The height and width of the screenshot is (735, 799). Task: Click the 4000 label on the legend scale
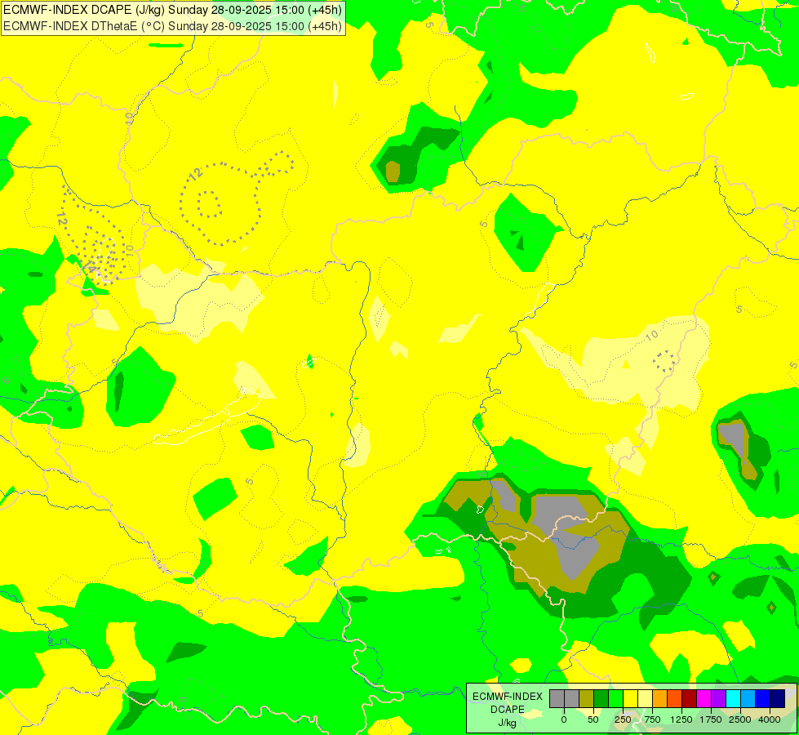click(x=770, y=719)
